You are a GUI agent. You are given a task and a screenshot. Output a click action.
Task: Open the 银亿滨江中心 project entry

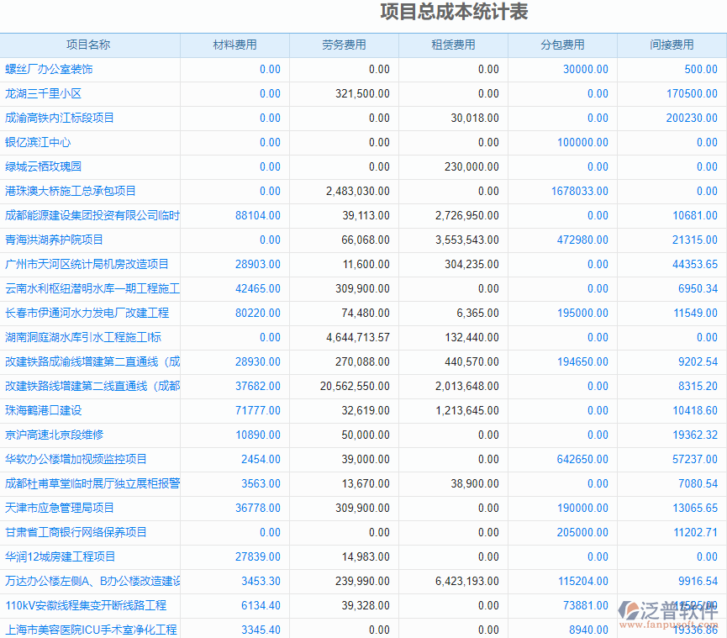pos(38,142)
